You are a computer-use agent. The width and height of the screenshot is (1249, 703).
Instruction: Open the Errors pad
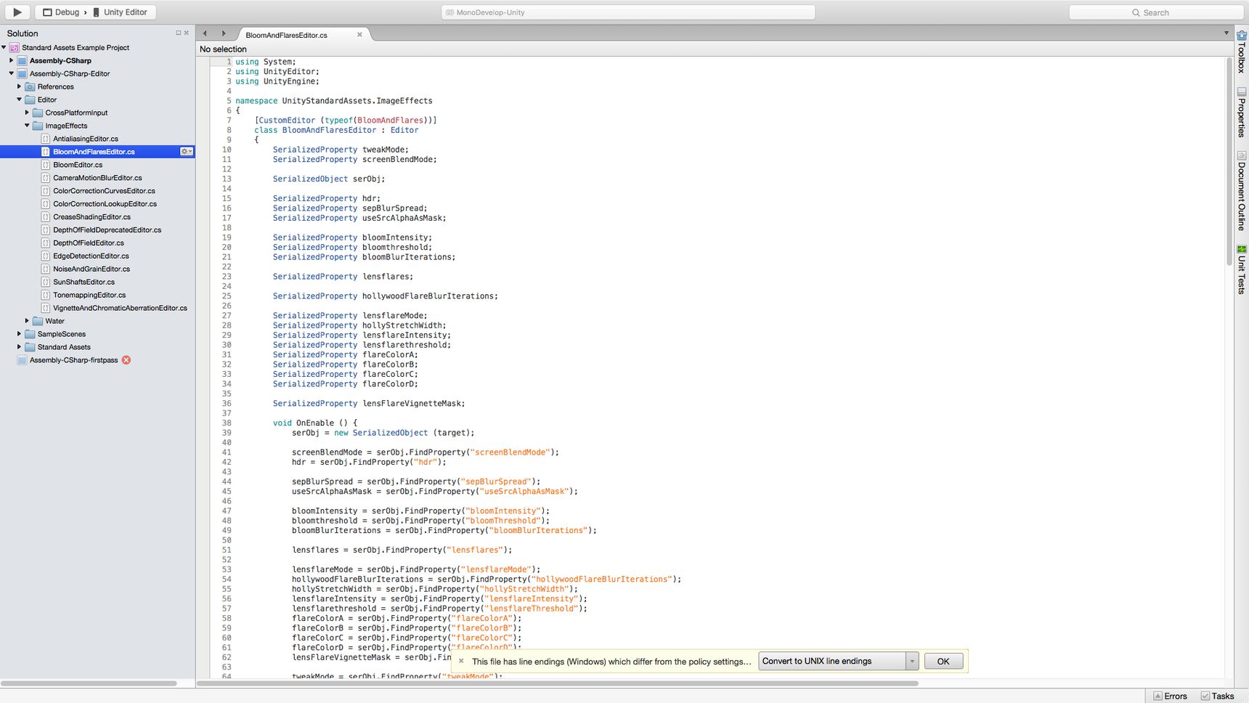[1170, 696]
